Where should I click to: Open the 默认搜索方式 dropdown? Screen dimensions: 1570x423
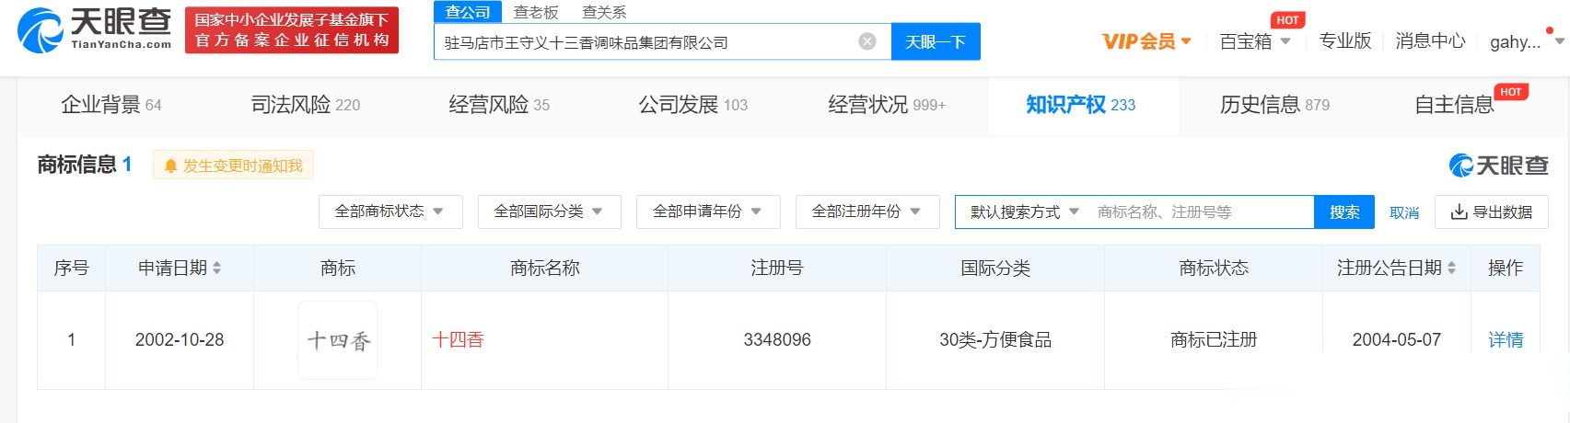coord(1024,211)
